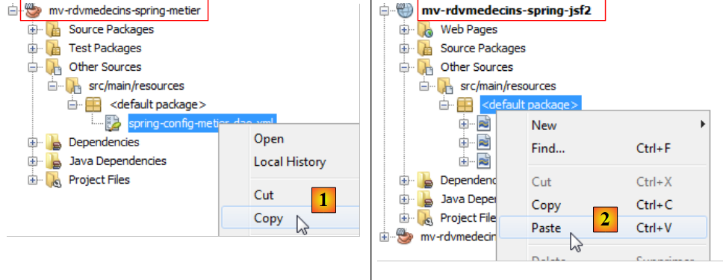Click the left Java Dependencies folder icon
The width and height of the screenshot is (723, 280).
[x=53, y=161]
